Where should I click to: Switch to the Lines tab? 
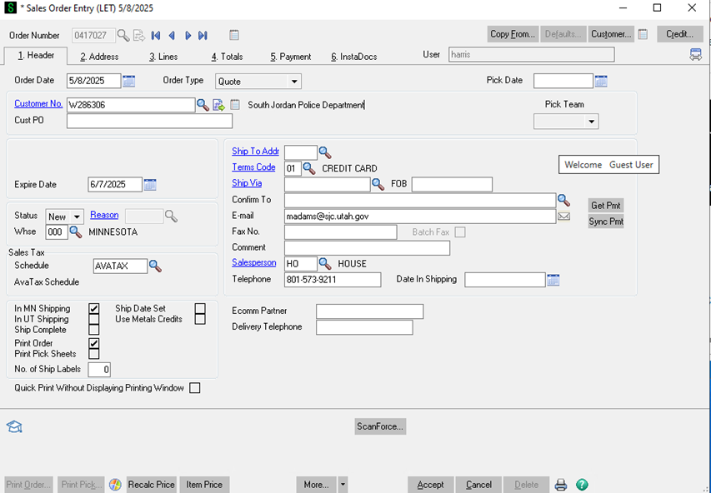(163, 57)
